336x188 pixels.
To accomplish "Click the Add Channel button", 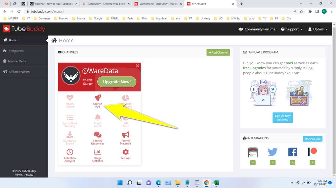I will [218, 52].
